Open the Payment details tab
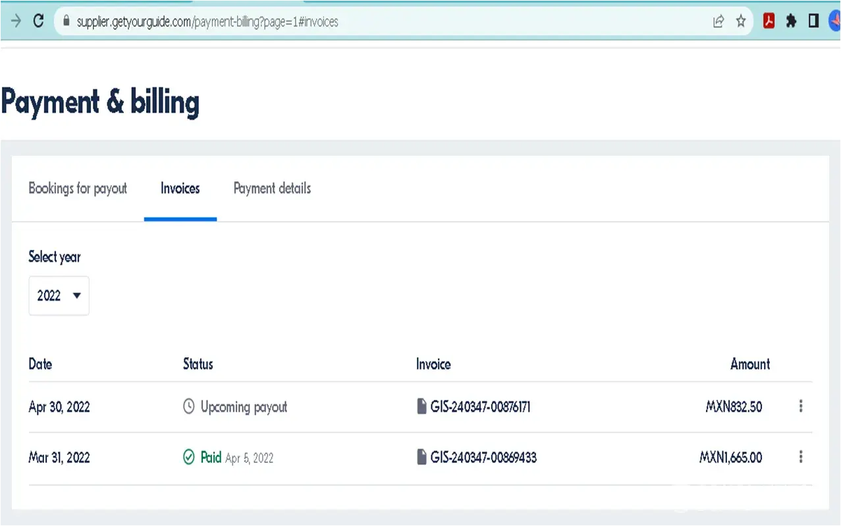The image size is (841, 526). 272,189
